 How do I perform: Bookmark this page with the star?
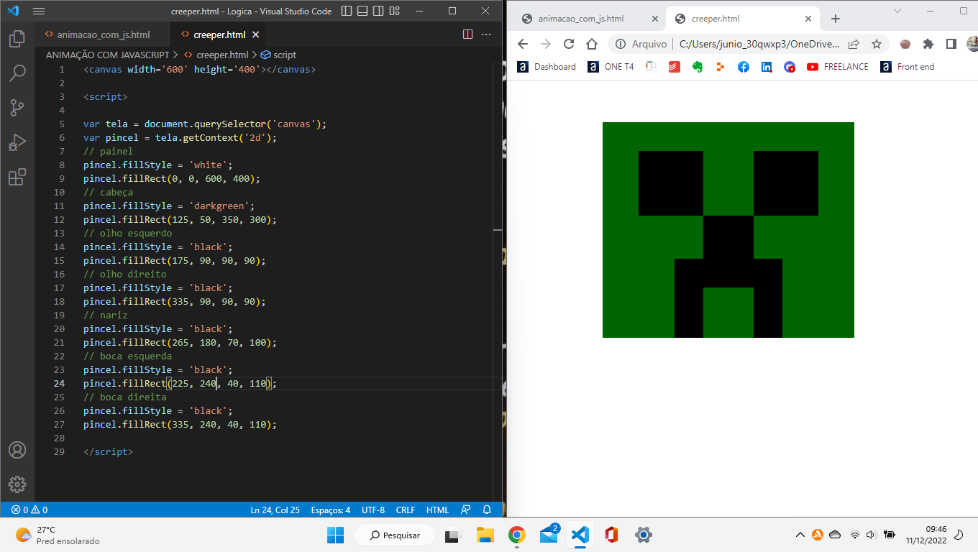[x=876, y=44]
